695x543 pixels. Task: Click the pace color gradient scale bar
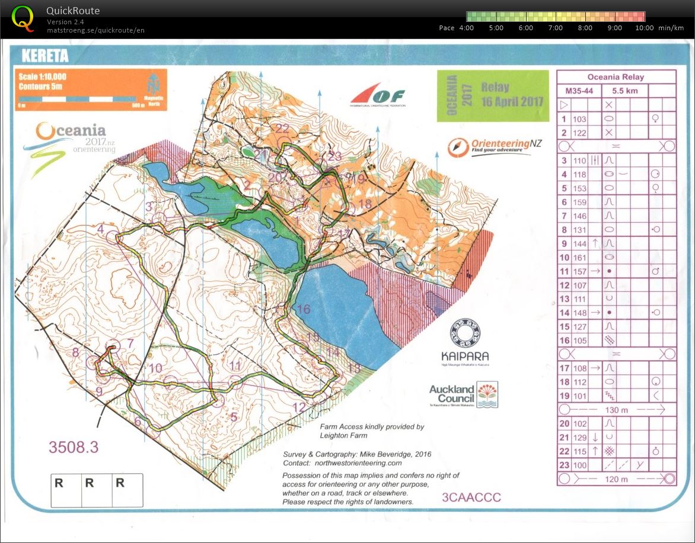tap(555, 17)
